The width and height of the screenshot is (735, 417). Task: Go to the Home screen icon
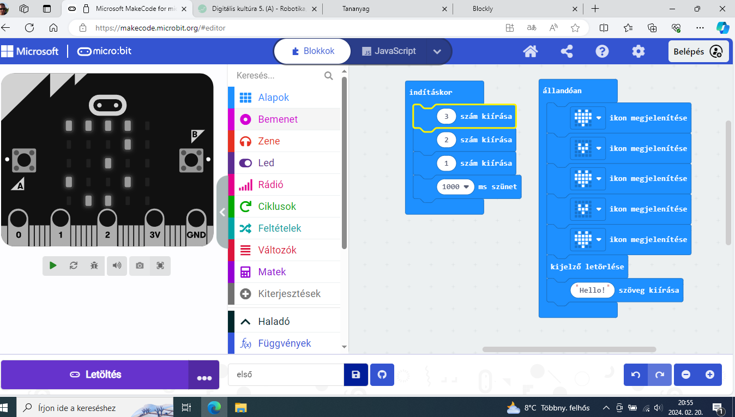point(530,51)
